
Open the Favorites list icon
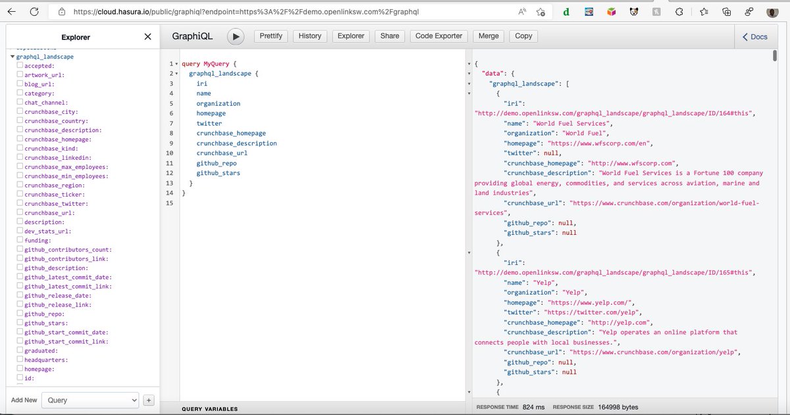pos(704,12)
